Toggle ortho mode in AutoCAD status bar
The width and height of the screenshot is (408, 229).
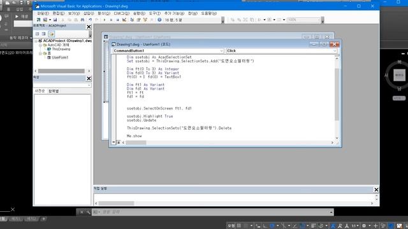coord(265,226)
